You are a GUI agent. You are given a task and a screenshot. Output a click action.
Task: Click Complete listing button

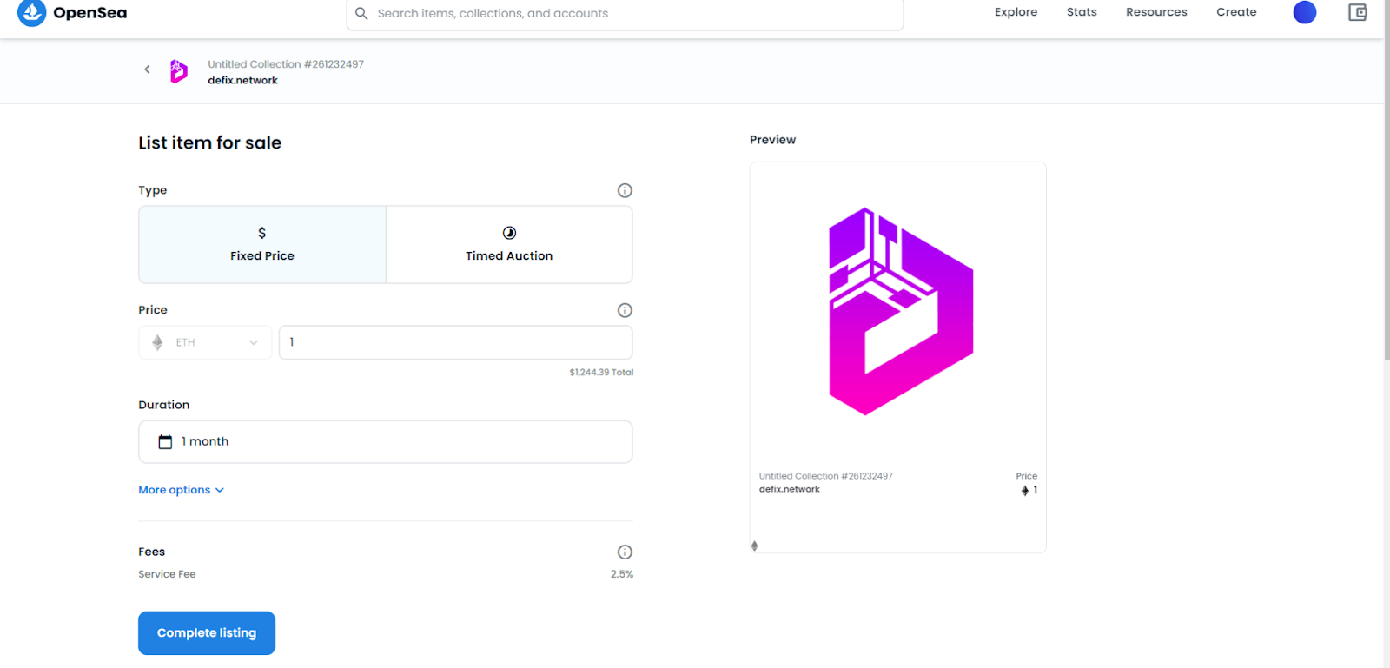coord(207,633)
